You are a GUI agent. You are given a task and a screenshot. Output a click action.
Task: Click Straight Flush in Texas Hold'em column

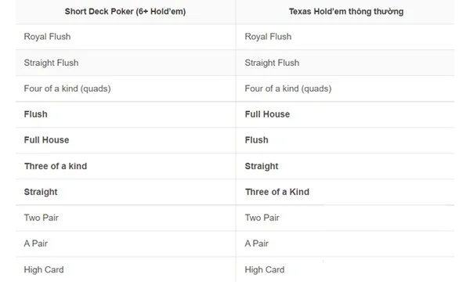[272, 63]
